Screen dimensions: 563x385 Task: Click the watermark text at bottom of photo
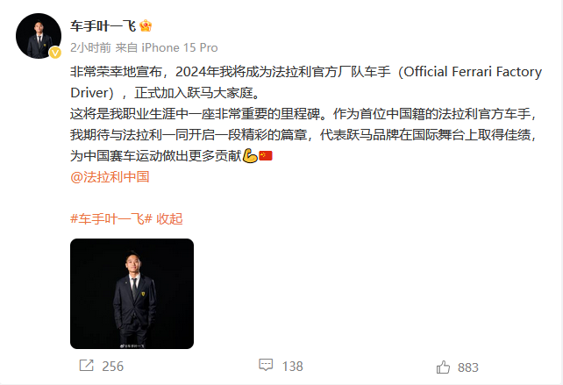(x=132, y=346)
